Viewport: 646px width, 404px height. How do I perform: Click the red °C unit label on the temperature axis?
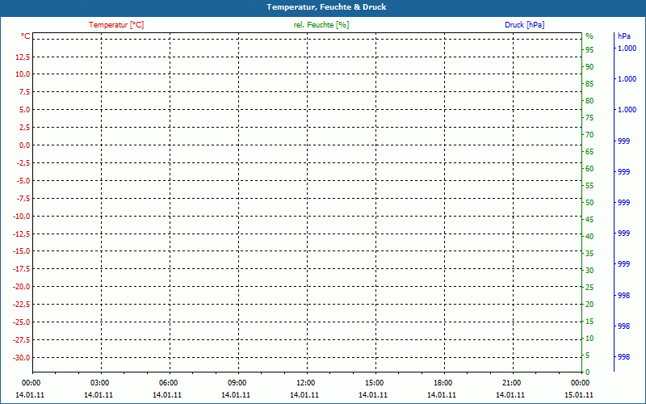(x=26, y=36)
